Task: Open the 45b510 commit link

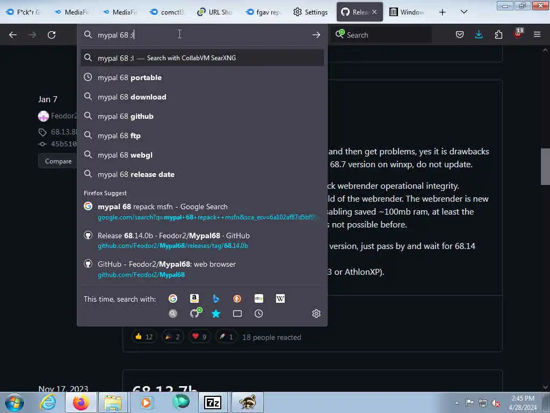Action: tap(63, 144)
